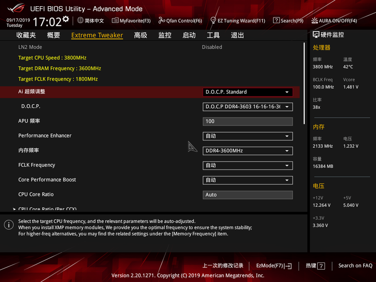Image resolution: width=376 pixels, height=282 pixels.
Task: Open Ai overclock tuner D.O.C.P. Standard dropdown
Action: pyautogui.click(x=247, y=92)
